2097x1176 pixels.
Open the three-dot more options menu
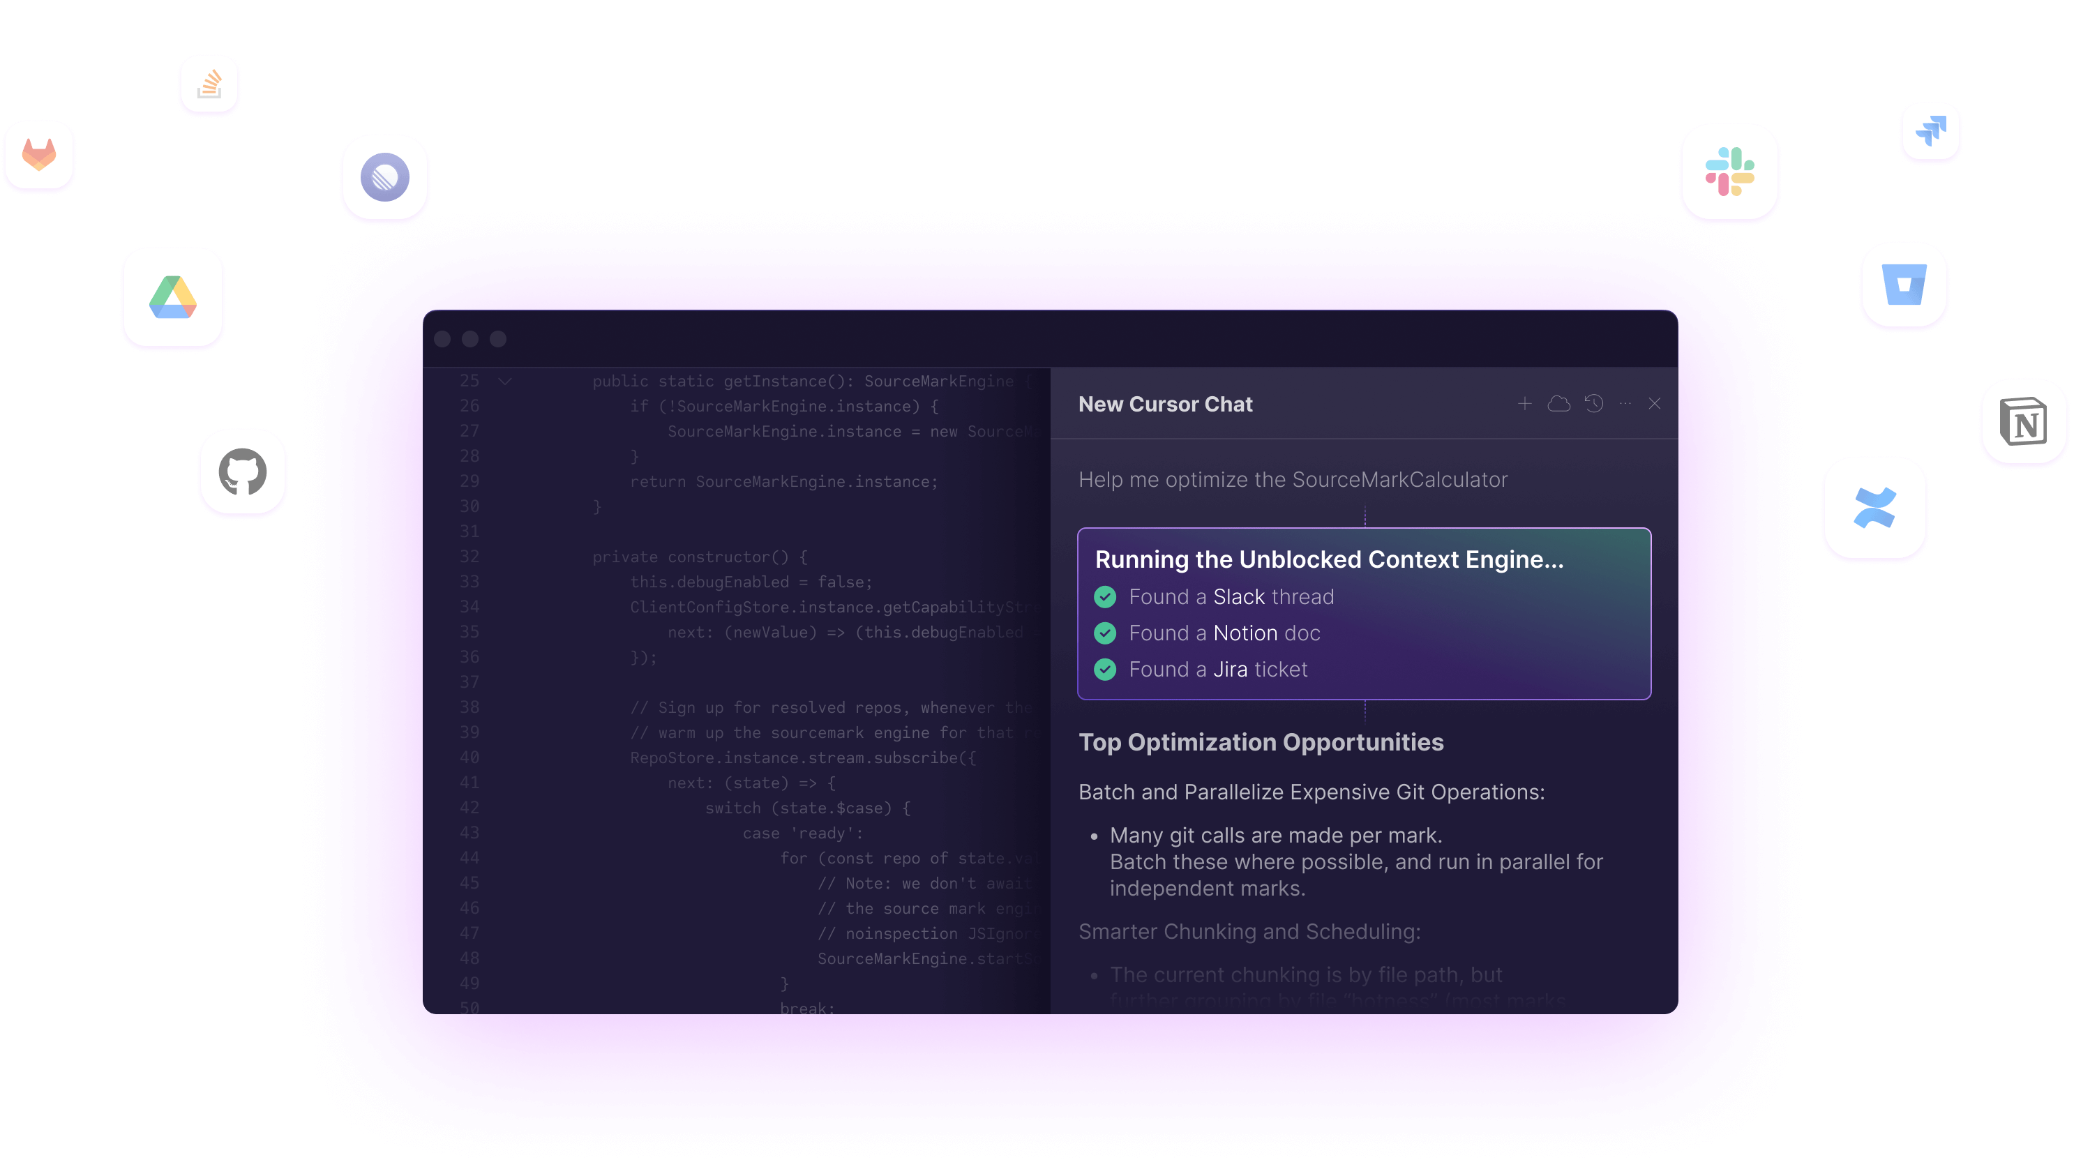[1625, 404]
